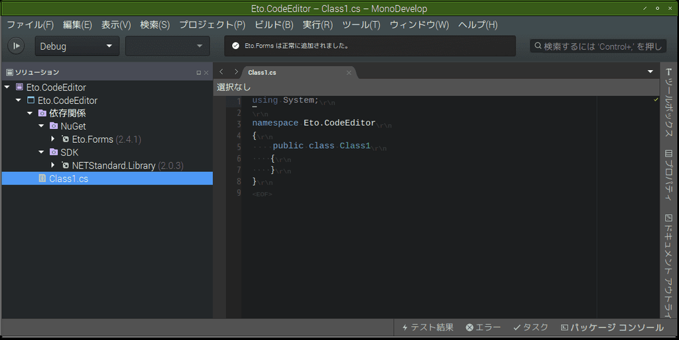Select NETStandard.Library (2.0.3) tree item
679x340 pixels.
128,165
